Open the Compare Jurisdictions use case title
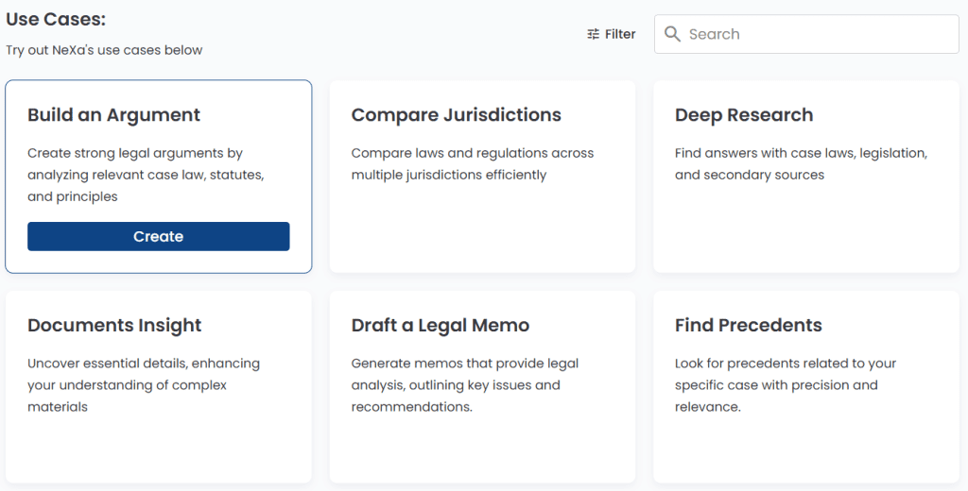 coord(457,115)
